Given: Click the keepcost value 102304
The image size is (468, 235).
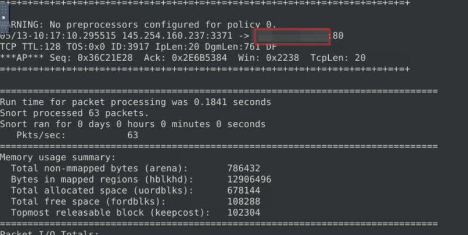Looking at the screenshot, I should (x=244, y=212).
